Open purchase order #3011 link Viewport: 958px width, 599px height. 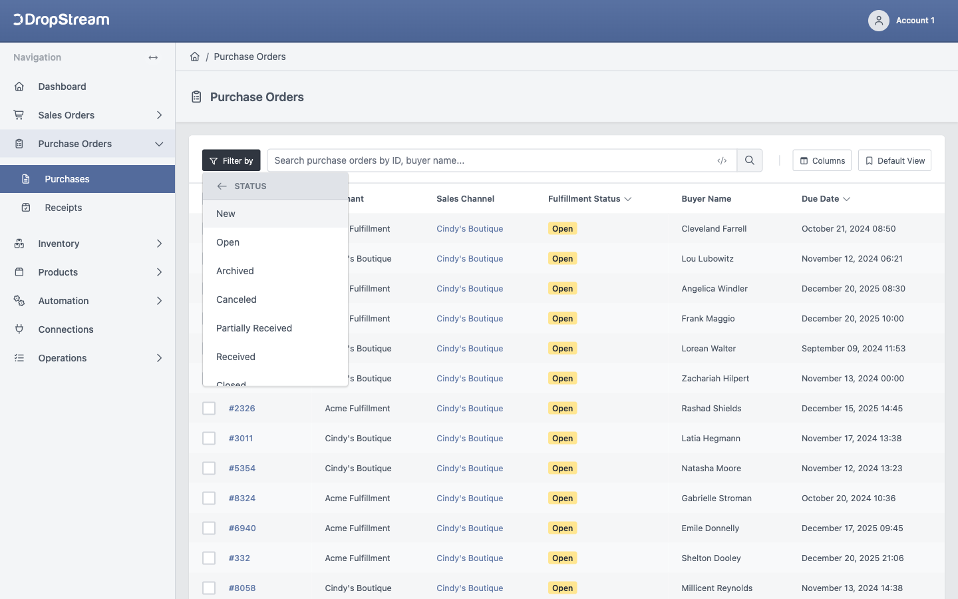[241, 438]
